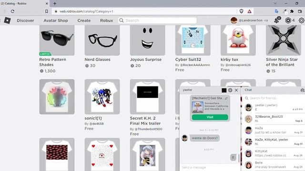The width and height of the screenshot is (305, 171).
Task: Open Joyous Surprise item title
Action: click(146, 59)
